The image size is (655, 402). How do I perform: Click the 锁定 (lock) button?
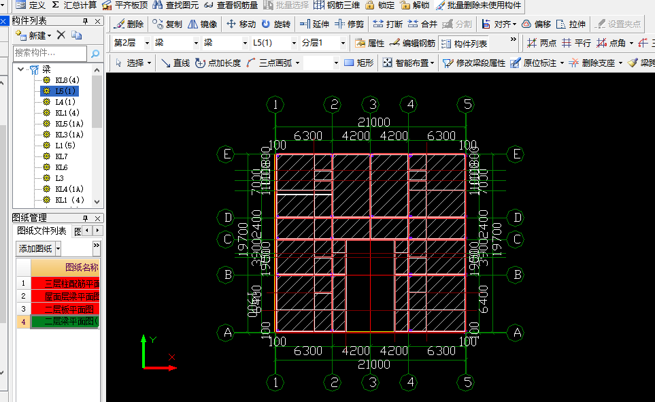coord(380,5)
